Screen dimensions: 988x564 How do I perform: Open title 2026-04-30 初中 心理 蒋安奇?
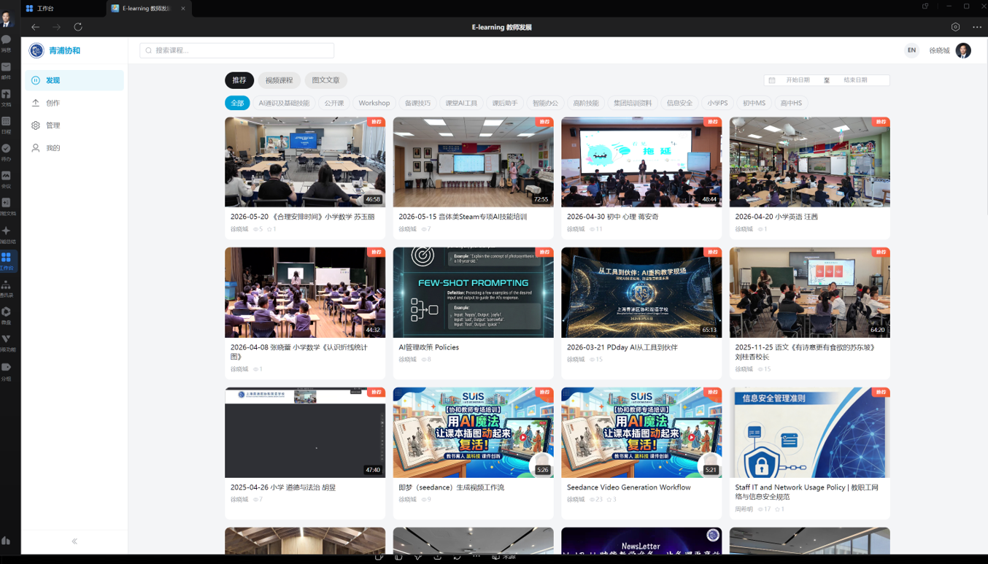coord(613,217)
